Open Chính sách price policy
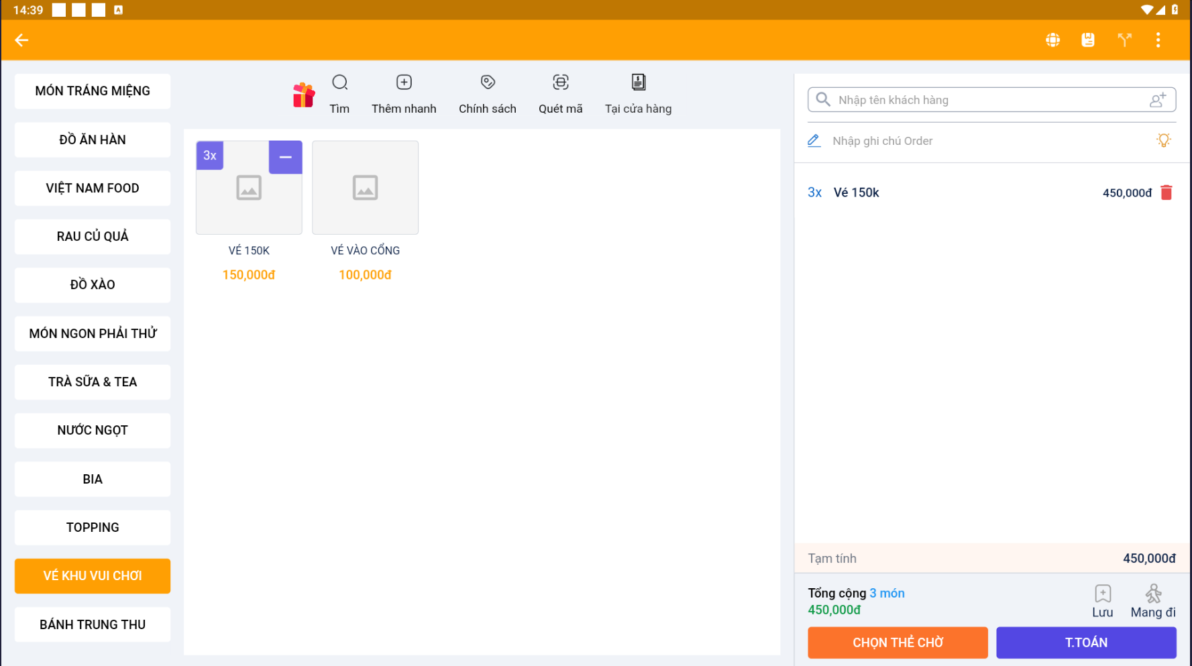This screenshot has height=666, width=1192. (488, 83)
